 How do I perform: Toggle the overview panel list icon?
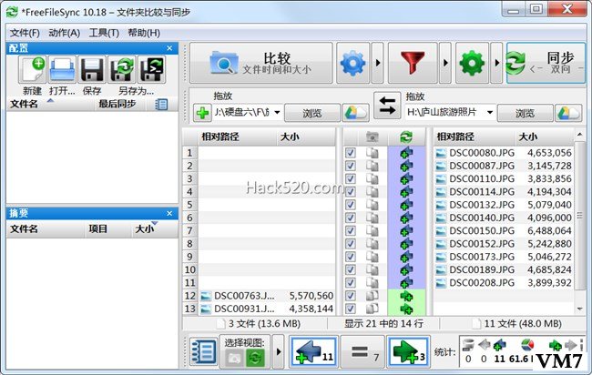point(204,352)
